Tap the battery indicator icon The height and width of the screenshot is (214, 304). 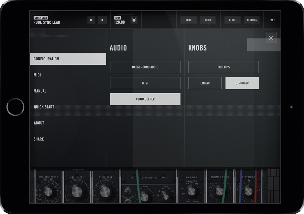272,20
